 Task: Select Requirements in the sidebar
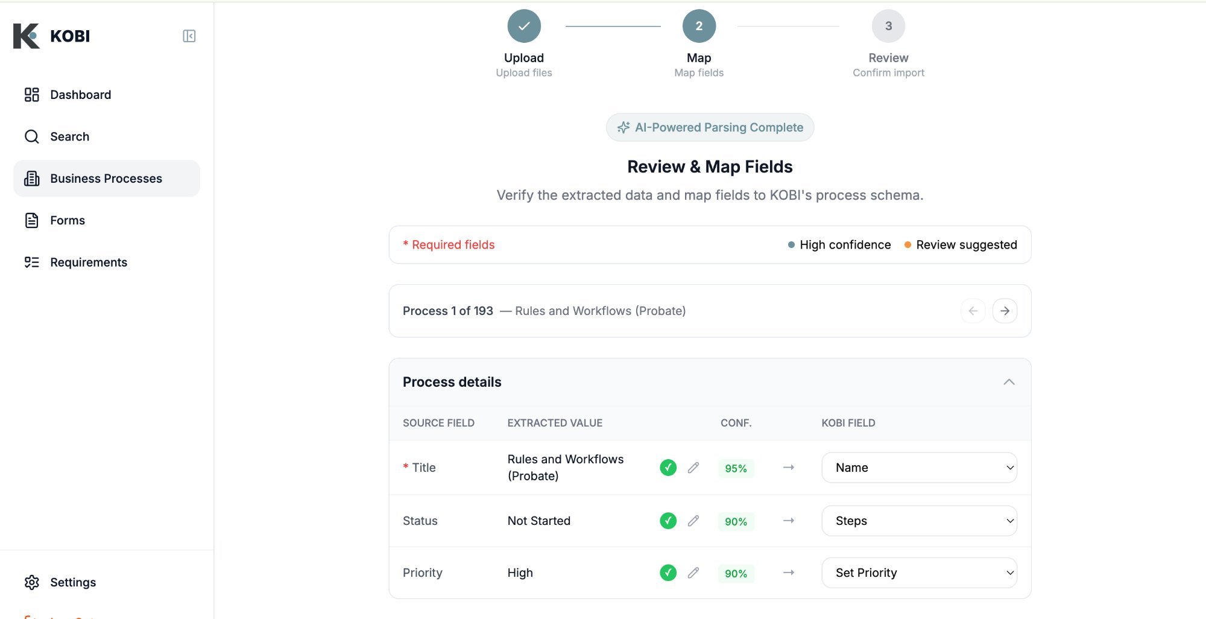pos(88,262)
